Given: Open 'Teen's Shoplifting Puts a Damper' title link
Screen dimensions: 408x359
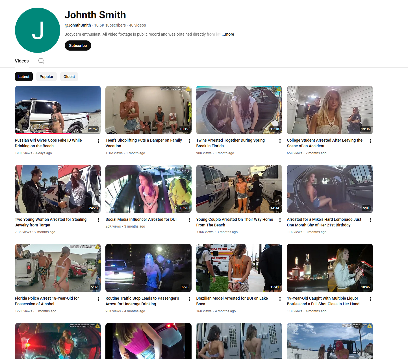Looking at the screenshot, I should point(144,143).
